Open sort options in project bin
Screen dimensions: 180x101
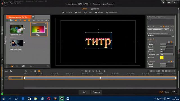[x=39, y=20]
